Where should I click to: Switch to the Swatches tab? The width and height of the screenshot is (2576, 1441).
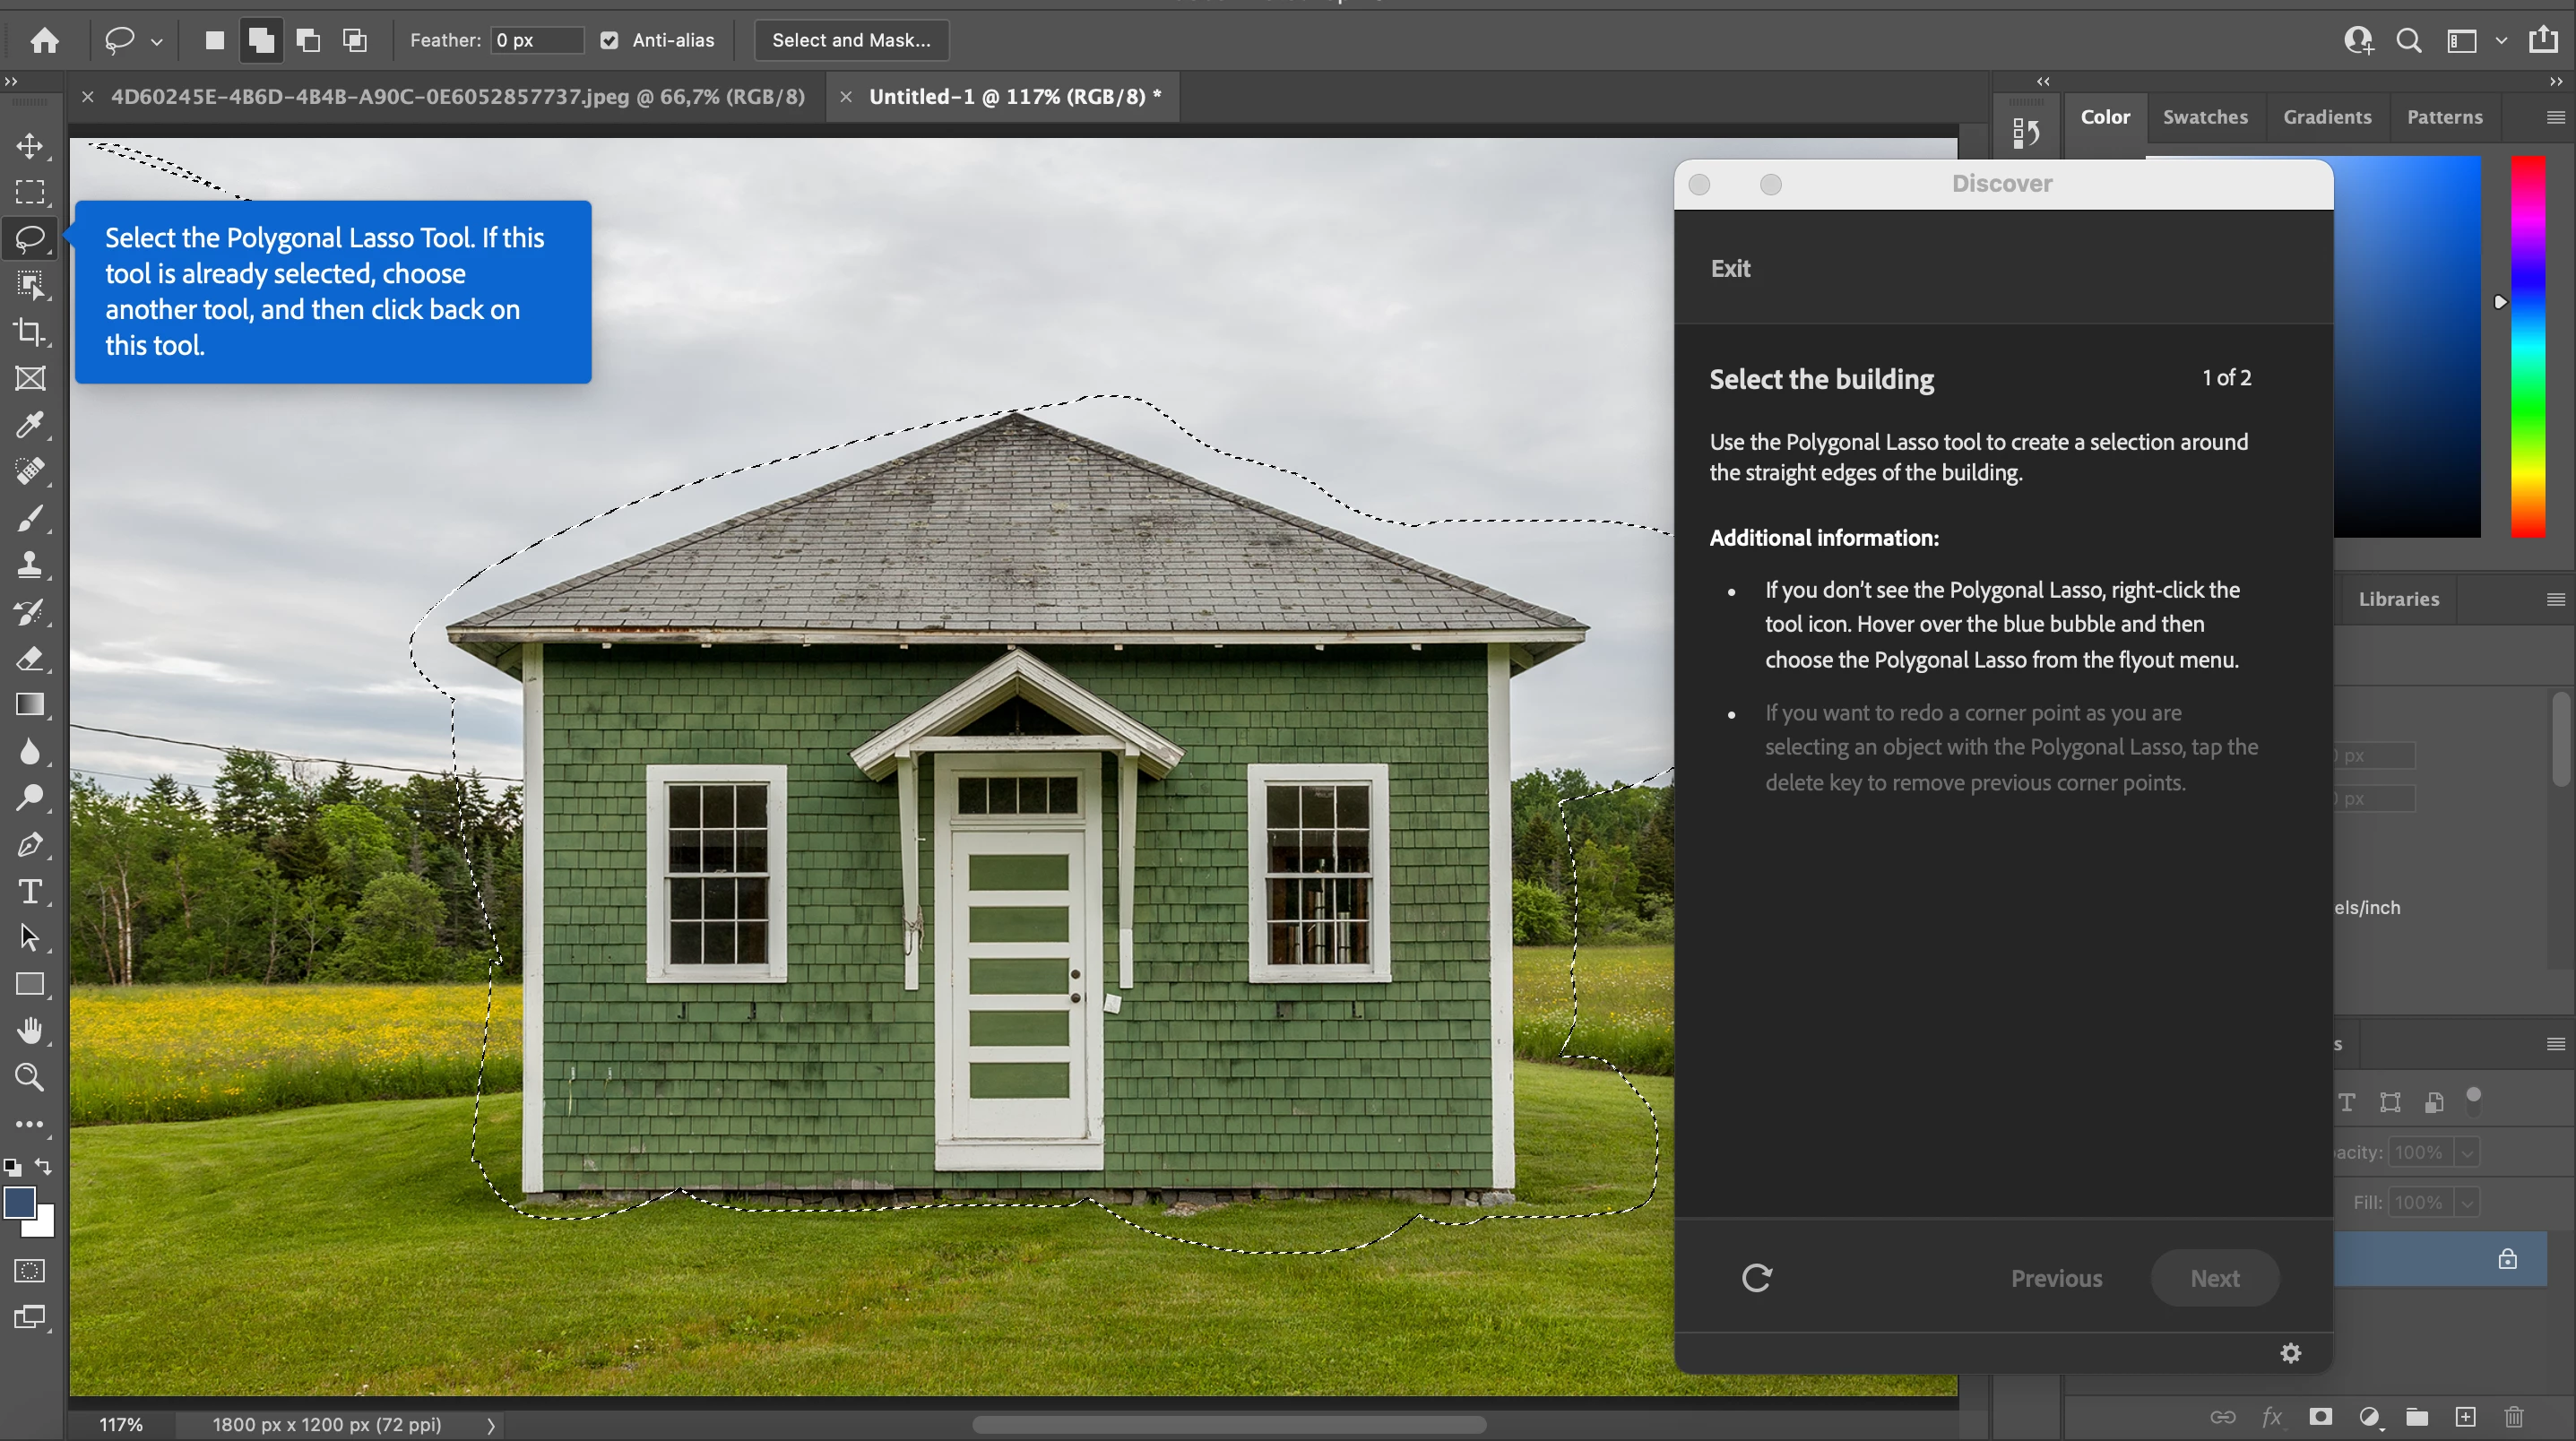tap(2205, 117)
